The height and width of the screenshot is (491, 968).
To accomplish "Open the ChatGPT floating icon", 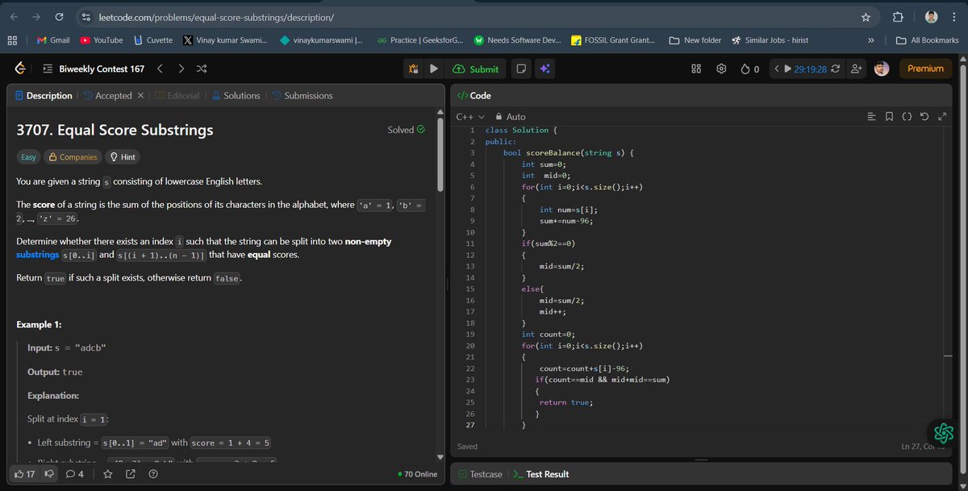I will coord(943,432).
